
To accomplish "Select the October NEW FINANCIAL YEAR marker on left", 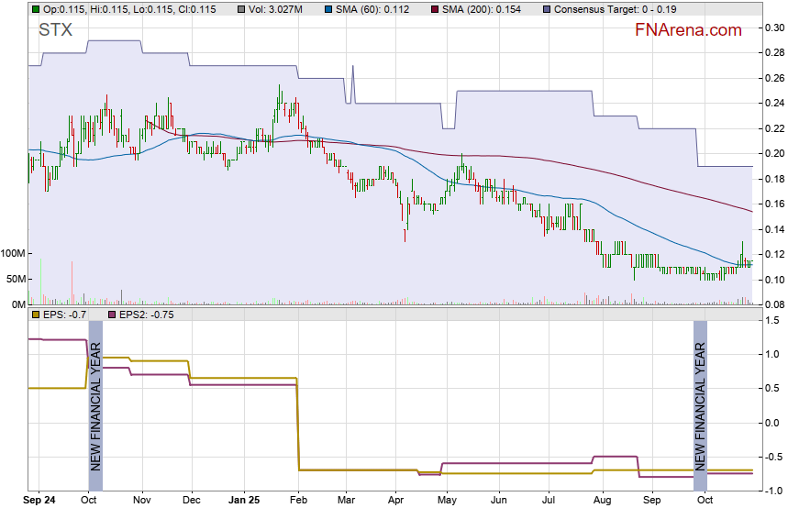I will tap(95, 396).
